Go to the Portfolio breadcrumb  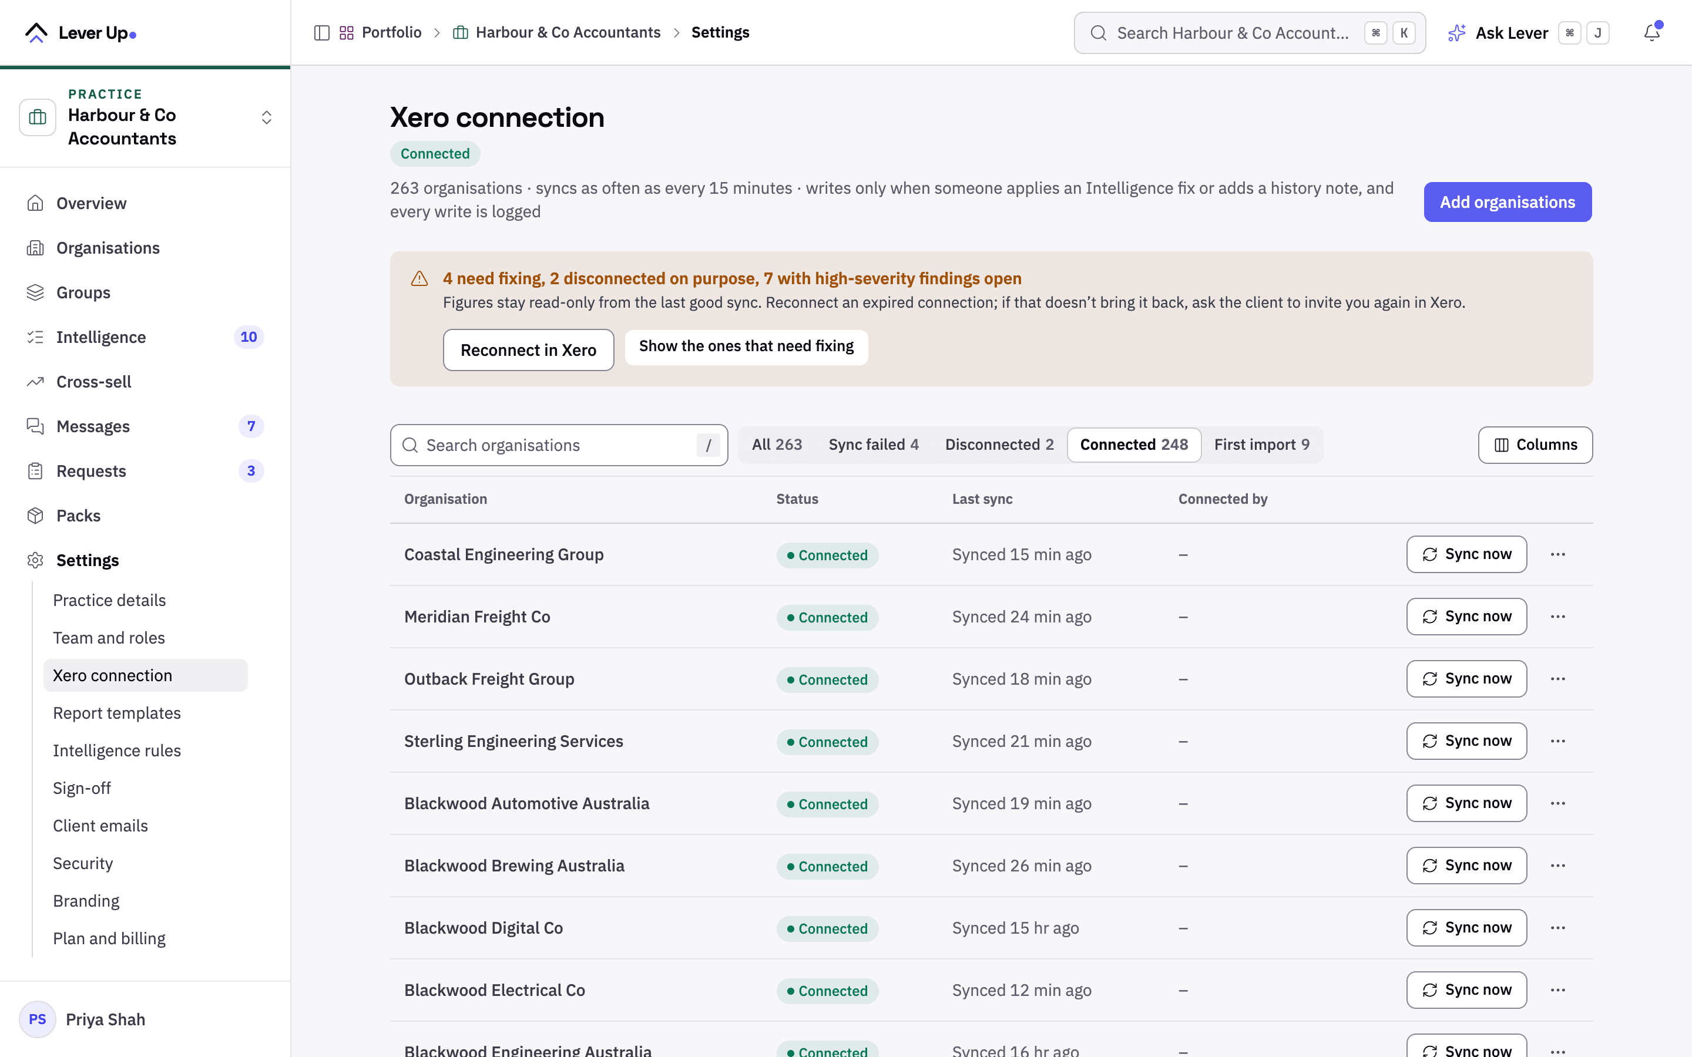point(380,33)
